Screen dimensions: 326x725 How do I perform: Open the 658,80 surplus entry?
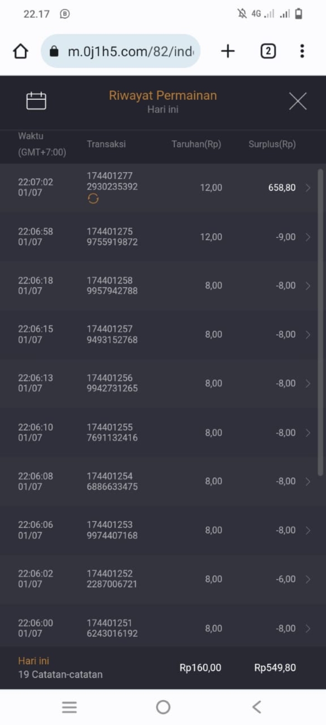click(282, 188)
